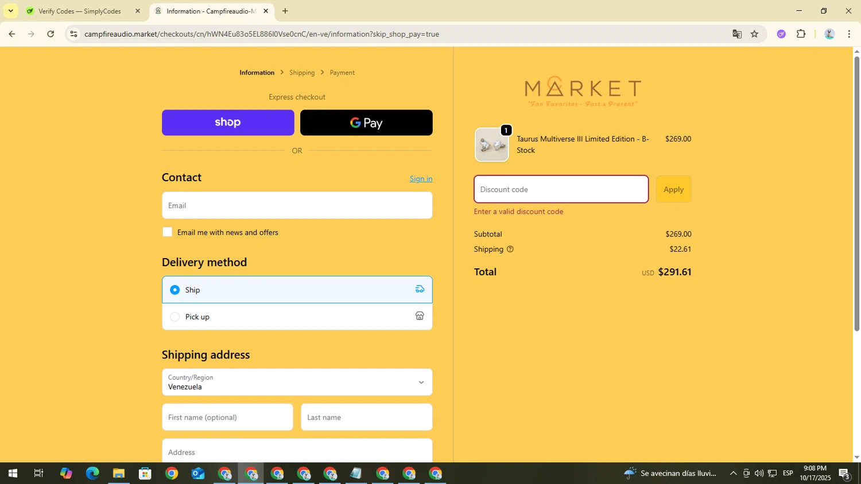861x484 pixels.
Task: Bookmark this page with the star icon
Action: (x=754, y=34)
